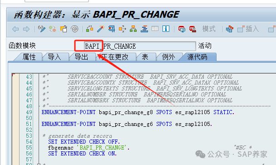Screen dimensions: 276x165
Task: Click the Enhance spiral icon
Action: click(74, 29)
